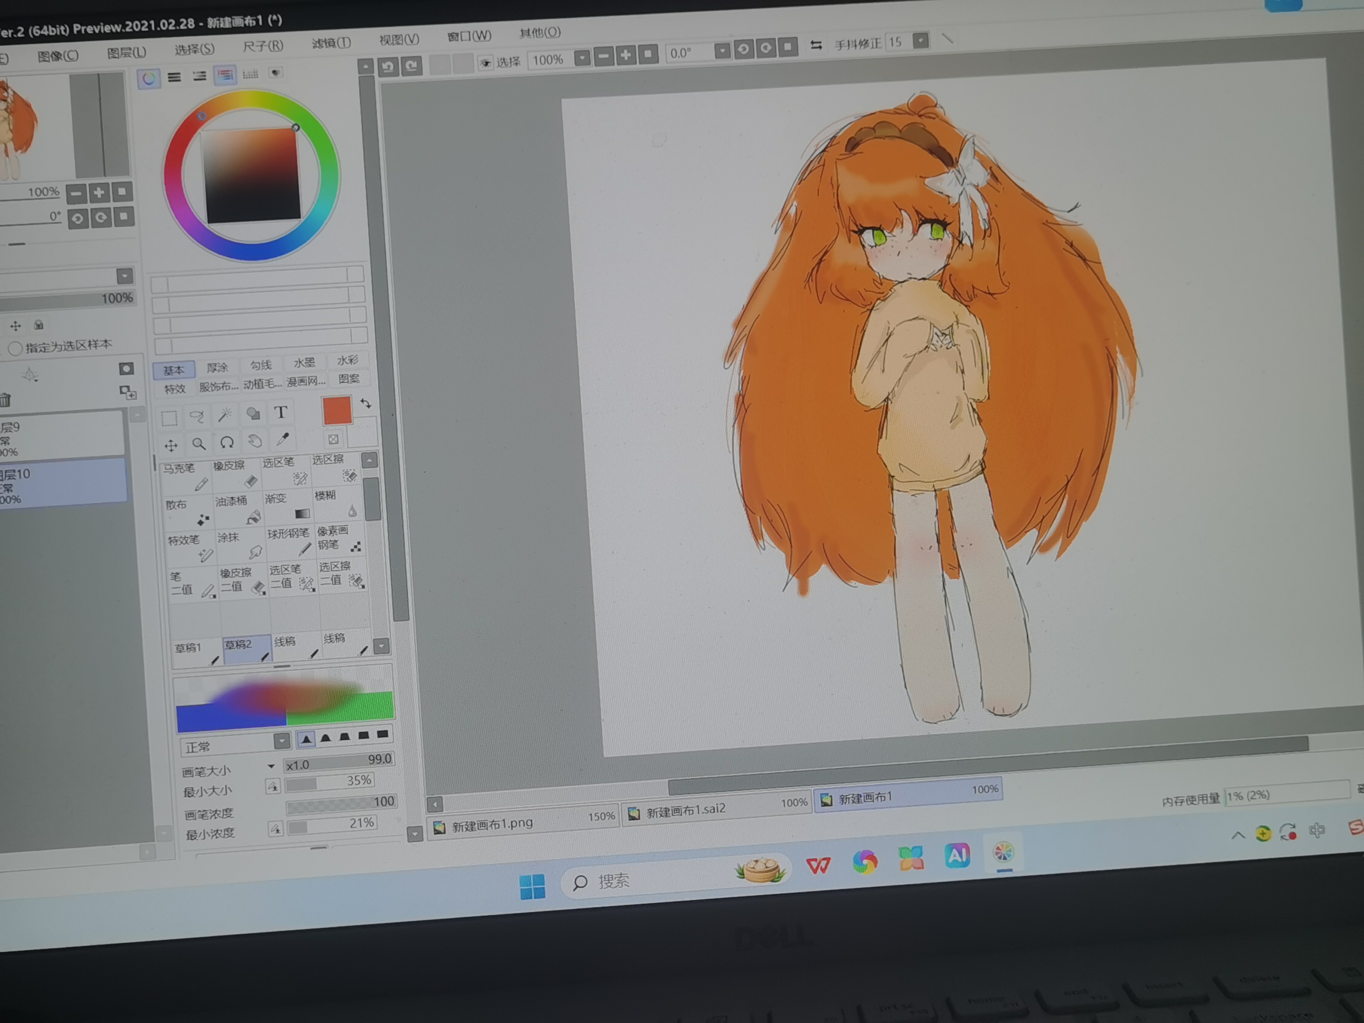1364x1023 pixels.
Task: Select the rectangular selection tool
Action: [x=169, y=418]
